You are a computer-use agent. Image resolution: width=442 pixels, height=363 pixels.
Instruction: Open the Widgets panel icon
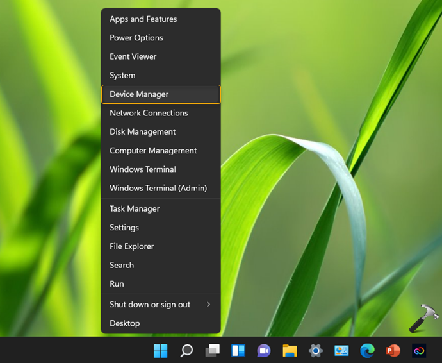pyautogui.click(x=238, y=351)
